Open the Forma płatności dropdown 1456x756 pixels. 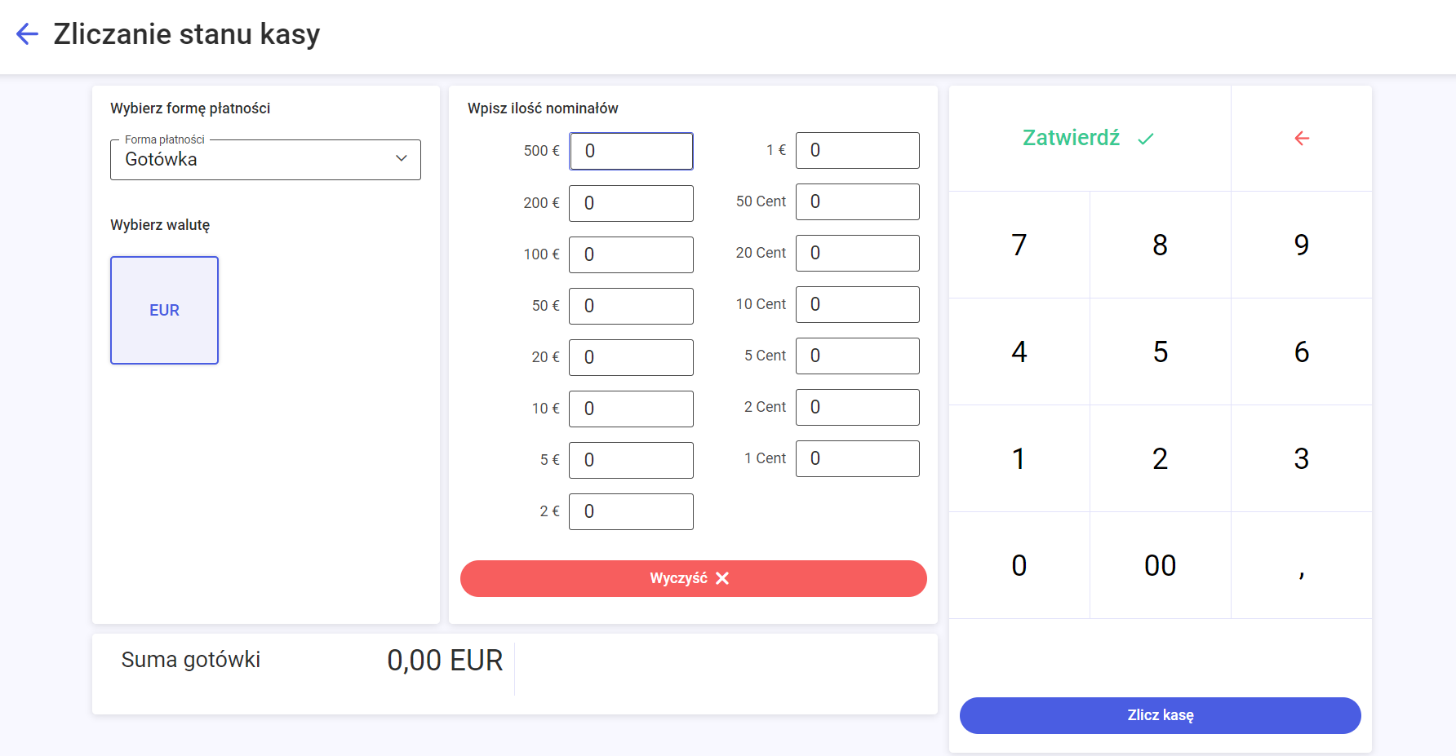(265, 160)
